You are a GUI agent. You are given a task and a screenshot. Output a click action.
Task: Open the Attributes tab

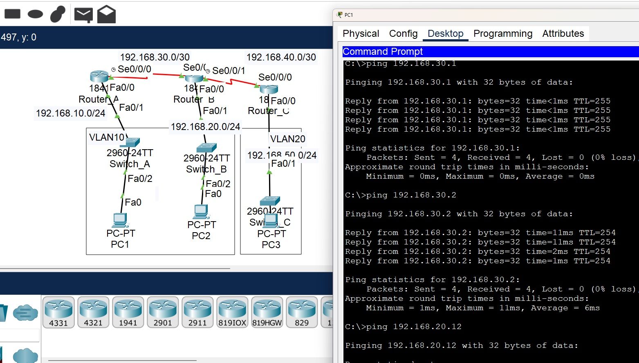click(x=563, y=34)
